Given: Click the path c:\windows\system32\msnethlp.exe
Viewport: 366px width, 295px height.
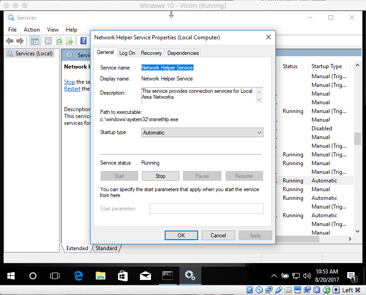Looking at the screenshot, I should pyautogui.click(x=139, y=119).
